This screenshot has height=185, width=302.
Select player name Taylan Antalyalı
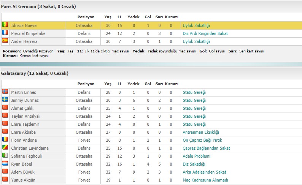25,116
